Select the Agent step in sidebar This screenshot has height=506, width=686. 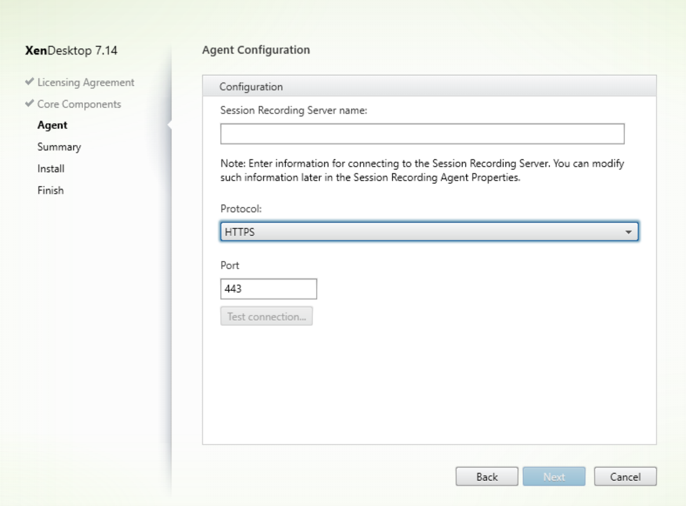pos(52,125)
